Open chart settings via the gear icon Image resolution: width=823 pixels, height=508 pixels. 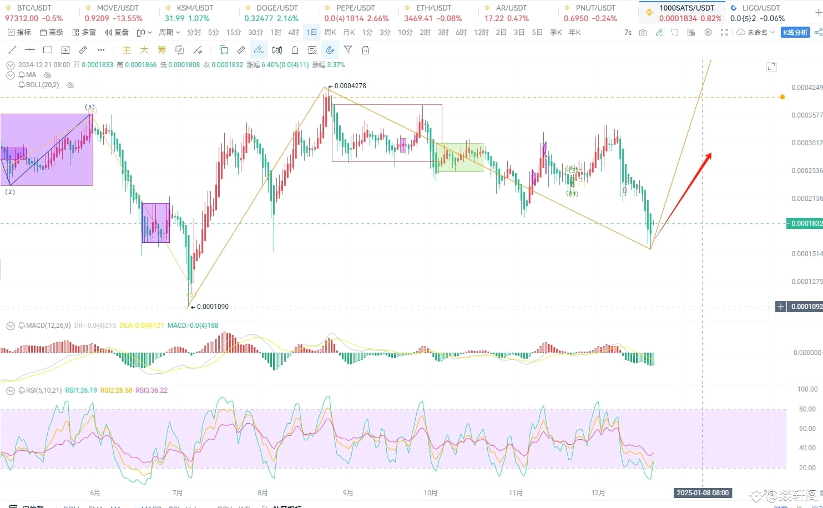[x=708, y=33]
